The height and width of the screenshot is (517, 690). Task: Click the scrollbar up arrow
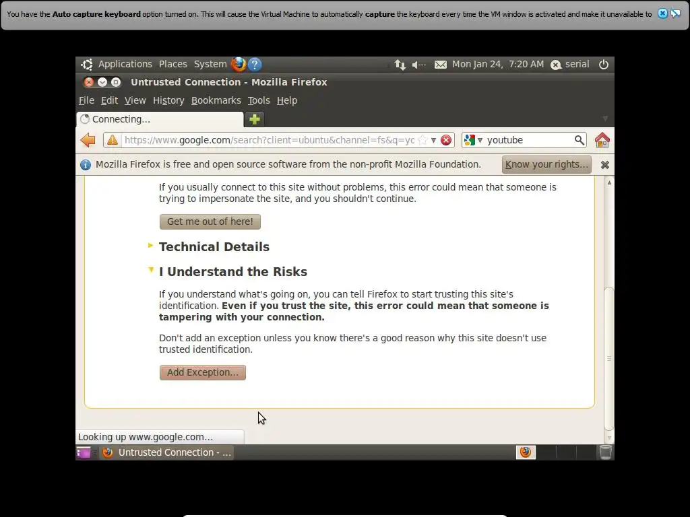609,182
